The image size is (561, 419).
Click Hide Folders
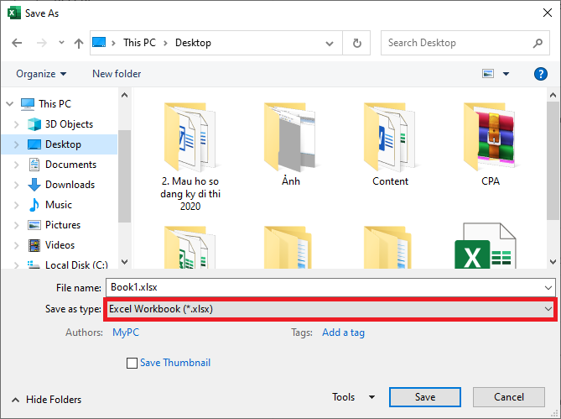46,400
